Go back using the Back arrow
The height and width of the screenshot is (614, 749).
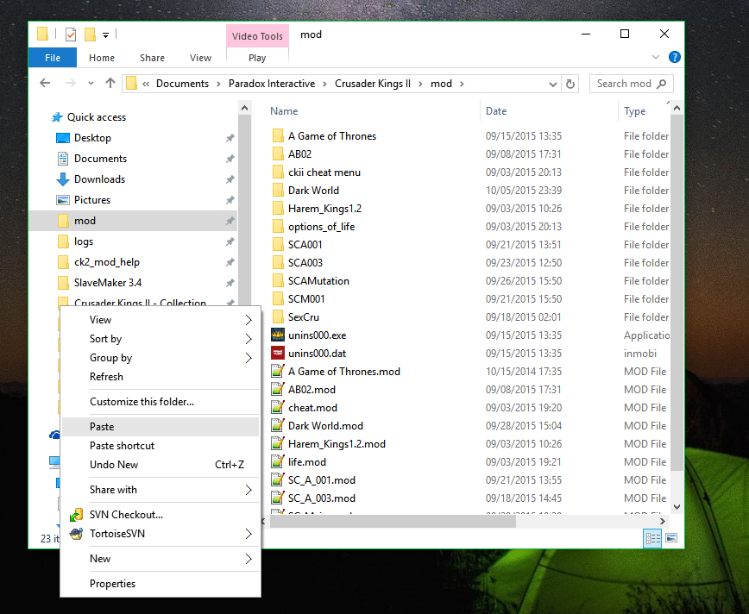(45, 83)
